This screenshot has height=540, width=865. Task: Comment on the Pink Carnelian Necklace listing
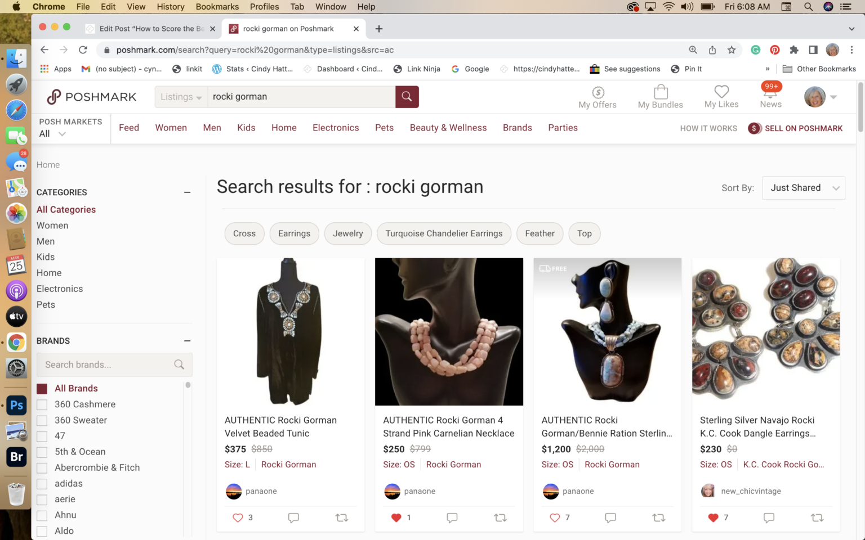coord(452,517)
